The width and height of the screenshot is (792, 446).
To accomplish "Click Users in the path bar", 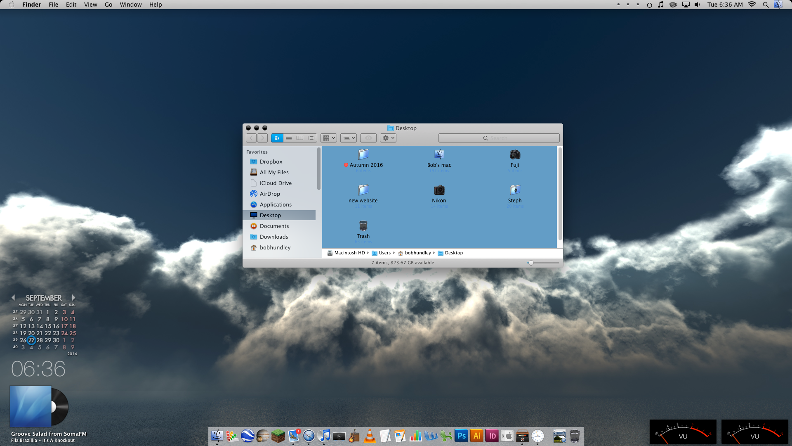I will (384, 253).
